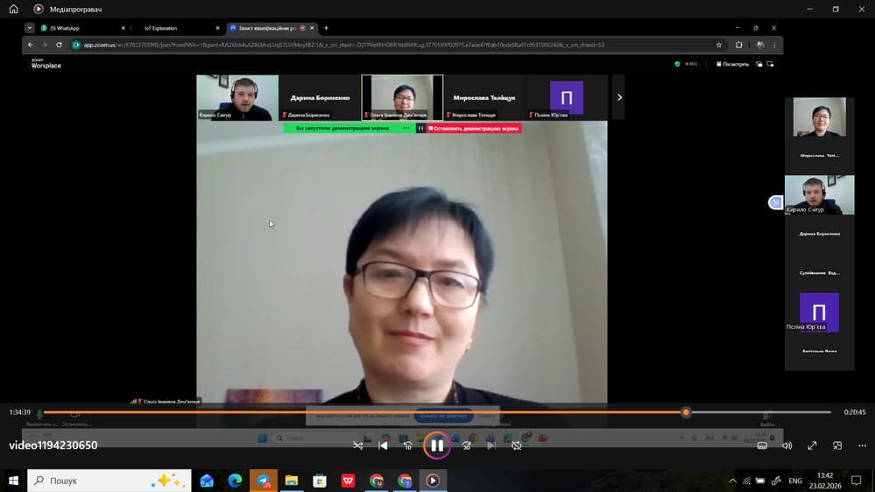The height and width of the screenshot is (492, 875).
Task: Show next participants with arrow
Action: point(619,97)
